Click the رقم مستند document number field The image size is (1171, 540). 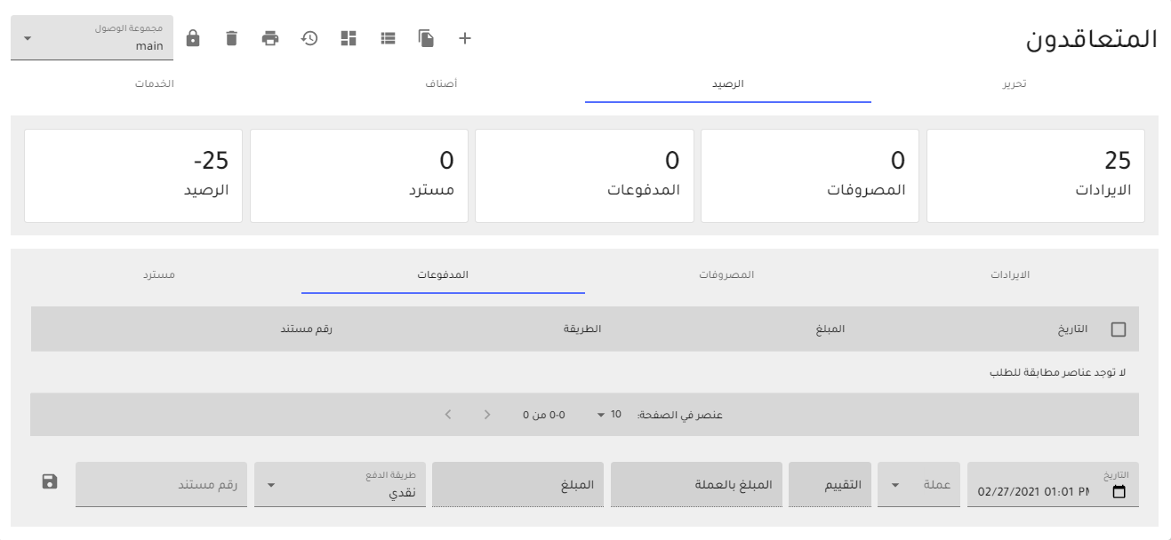click(163, 485)
